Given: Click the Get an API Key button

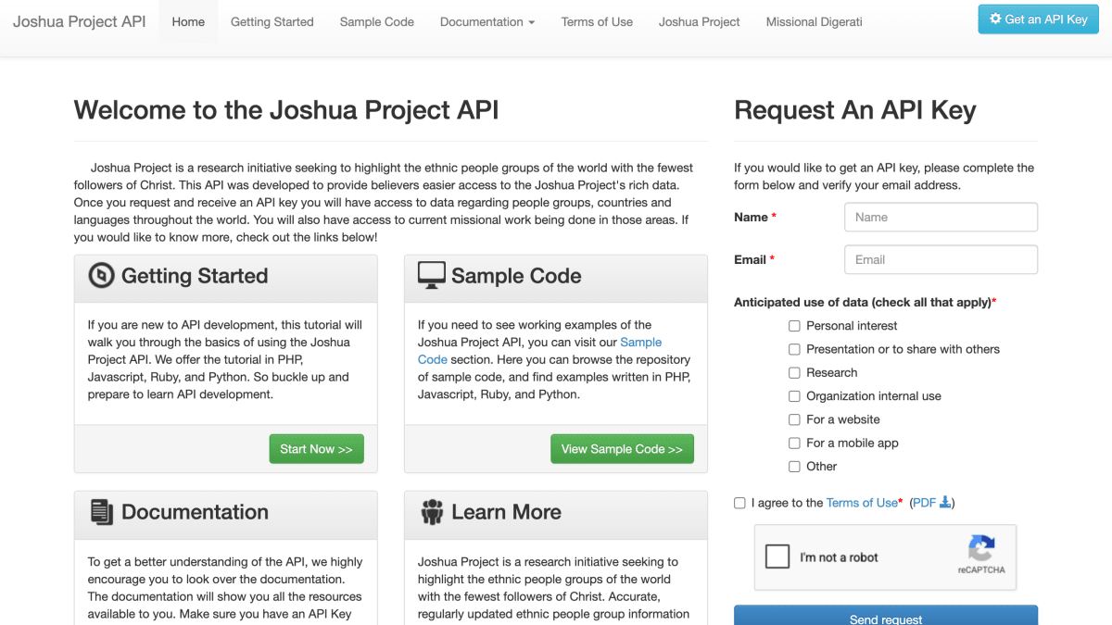Looking at the screenshot, I should (x=1038, y=19).
